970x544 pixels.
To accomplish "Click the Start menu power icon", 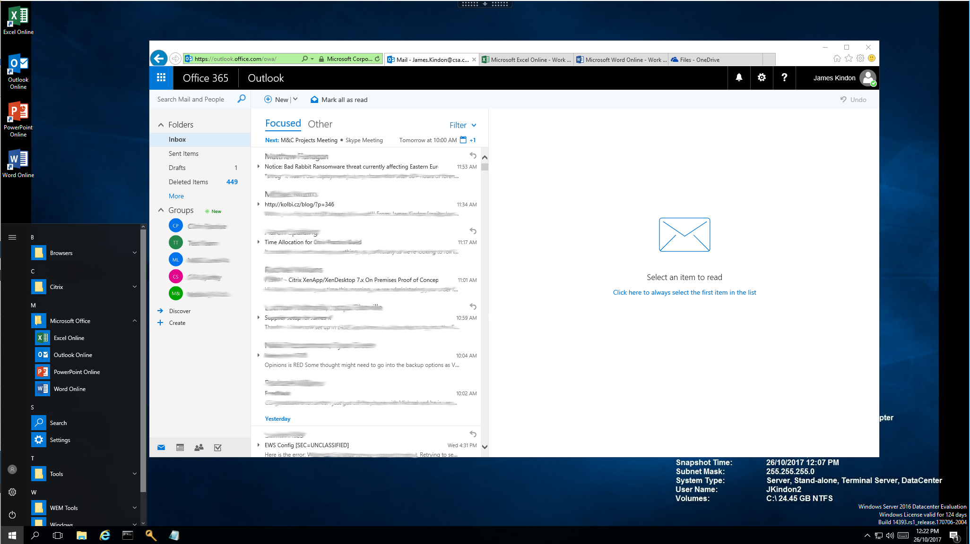I will 12,515.
